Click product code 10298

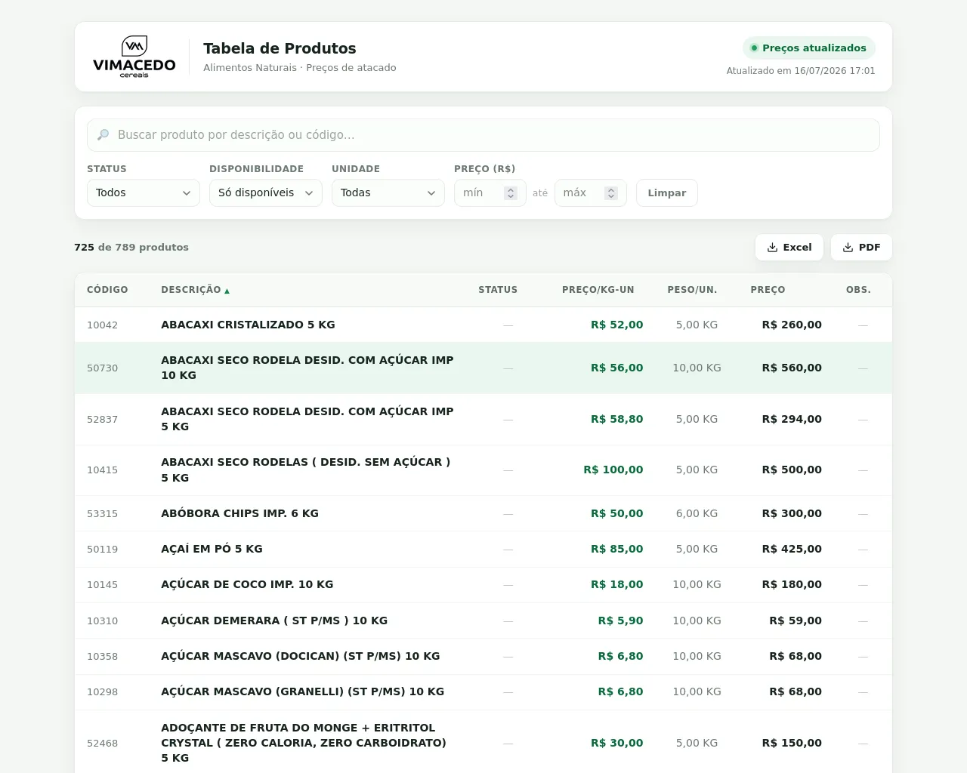pyautogui.click(x=102, y=692)
